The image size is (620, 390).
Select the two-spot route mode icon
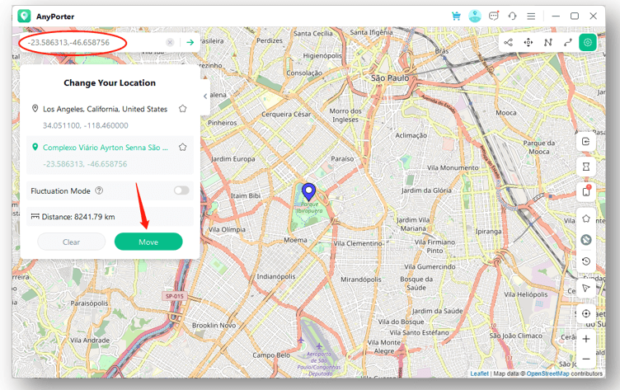pos(568,42)
